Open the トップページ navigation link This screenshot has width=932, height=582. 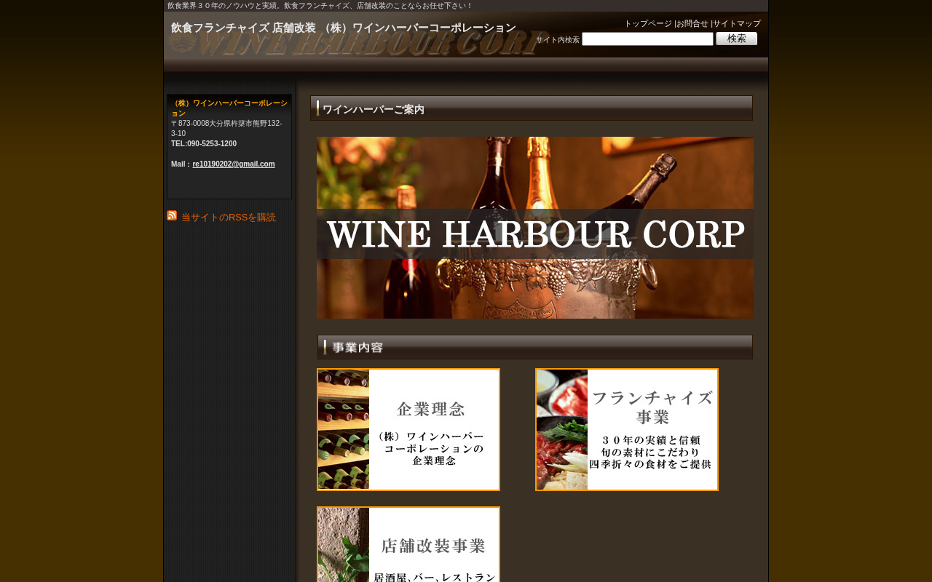click(x=648, y=23)
